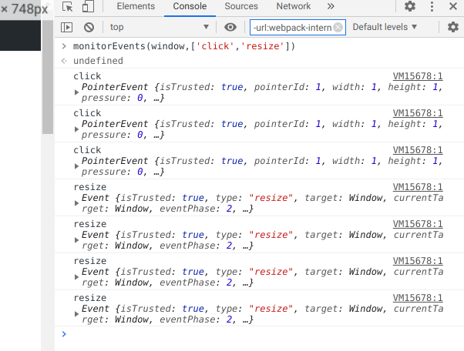The image size is (464, 351).
Task: Open VM15678:1 link of first click entry
Action: [x=418, y=77]
